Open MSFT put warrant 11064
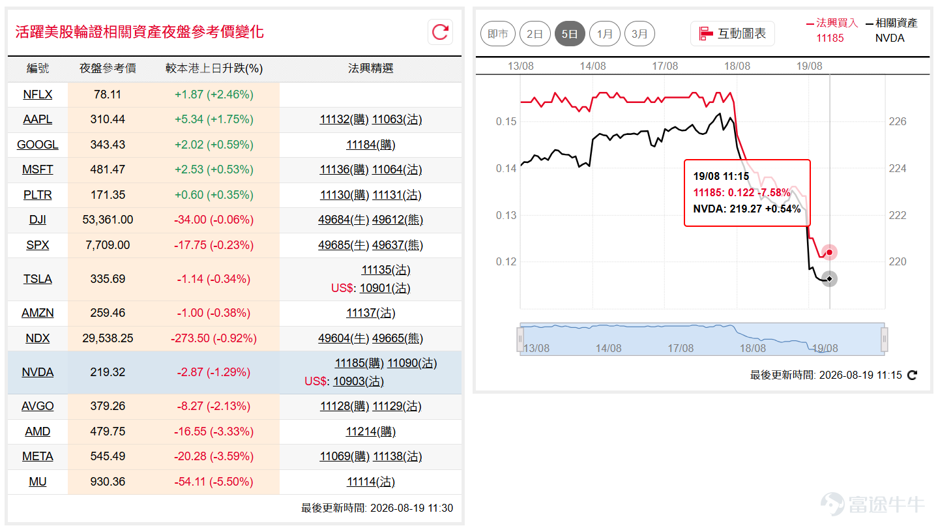The width and height of the screenshot is (938, 528). [396, 169]
